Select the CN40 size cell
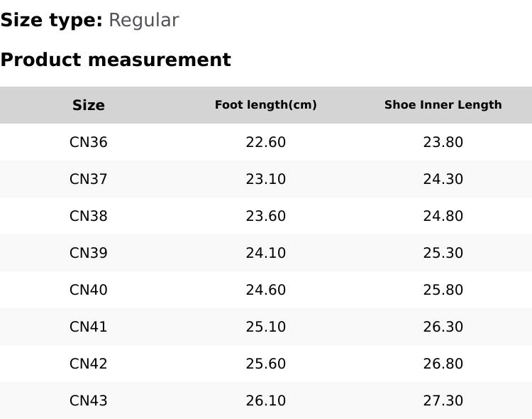The height and width of the screenshot is (419, 532). pos(89,290)
